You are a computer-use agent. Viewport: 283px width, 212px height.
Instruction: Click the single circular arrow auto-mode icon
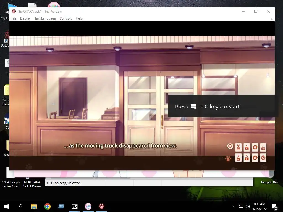255,147
